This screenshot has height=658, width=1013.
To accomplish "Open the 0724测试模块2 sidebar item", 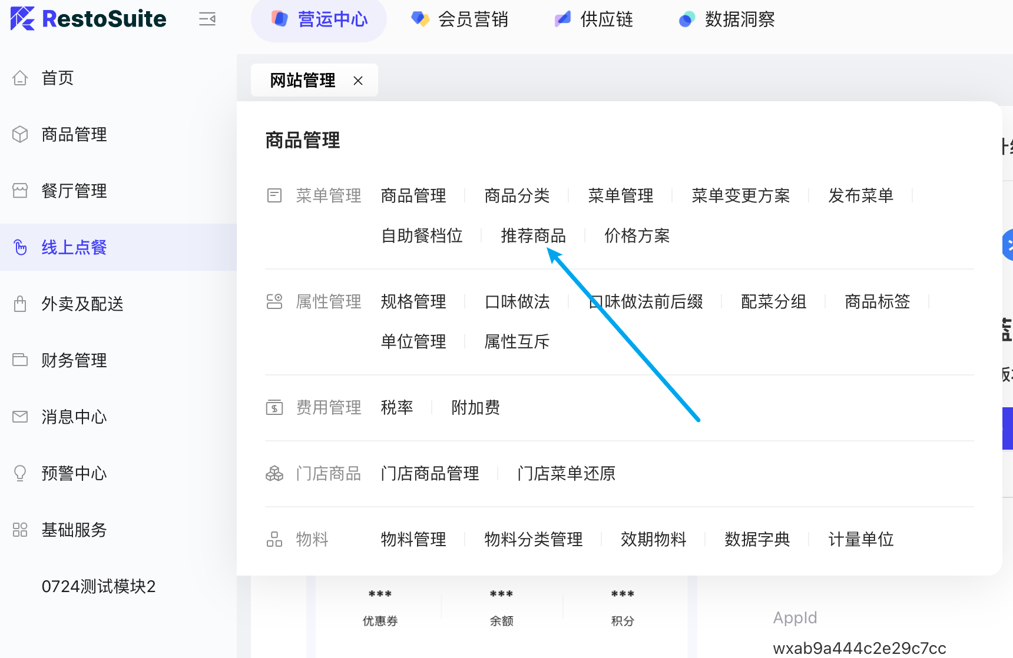I will click(x=98, y=586).
